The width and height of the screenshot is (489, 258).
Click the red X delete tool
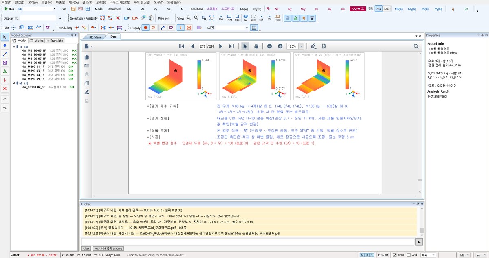pyautogui.click(x=5, y=88)
